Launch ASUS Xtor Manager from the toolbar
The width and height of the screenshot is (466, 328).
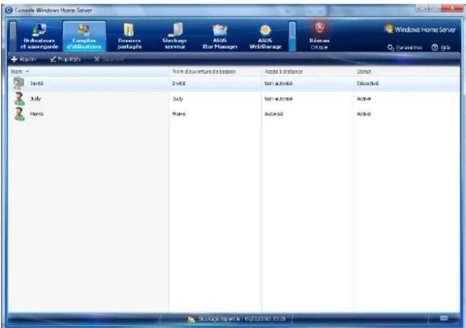tap(219, 30)
